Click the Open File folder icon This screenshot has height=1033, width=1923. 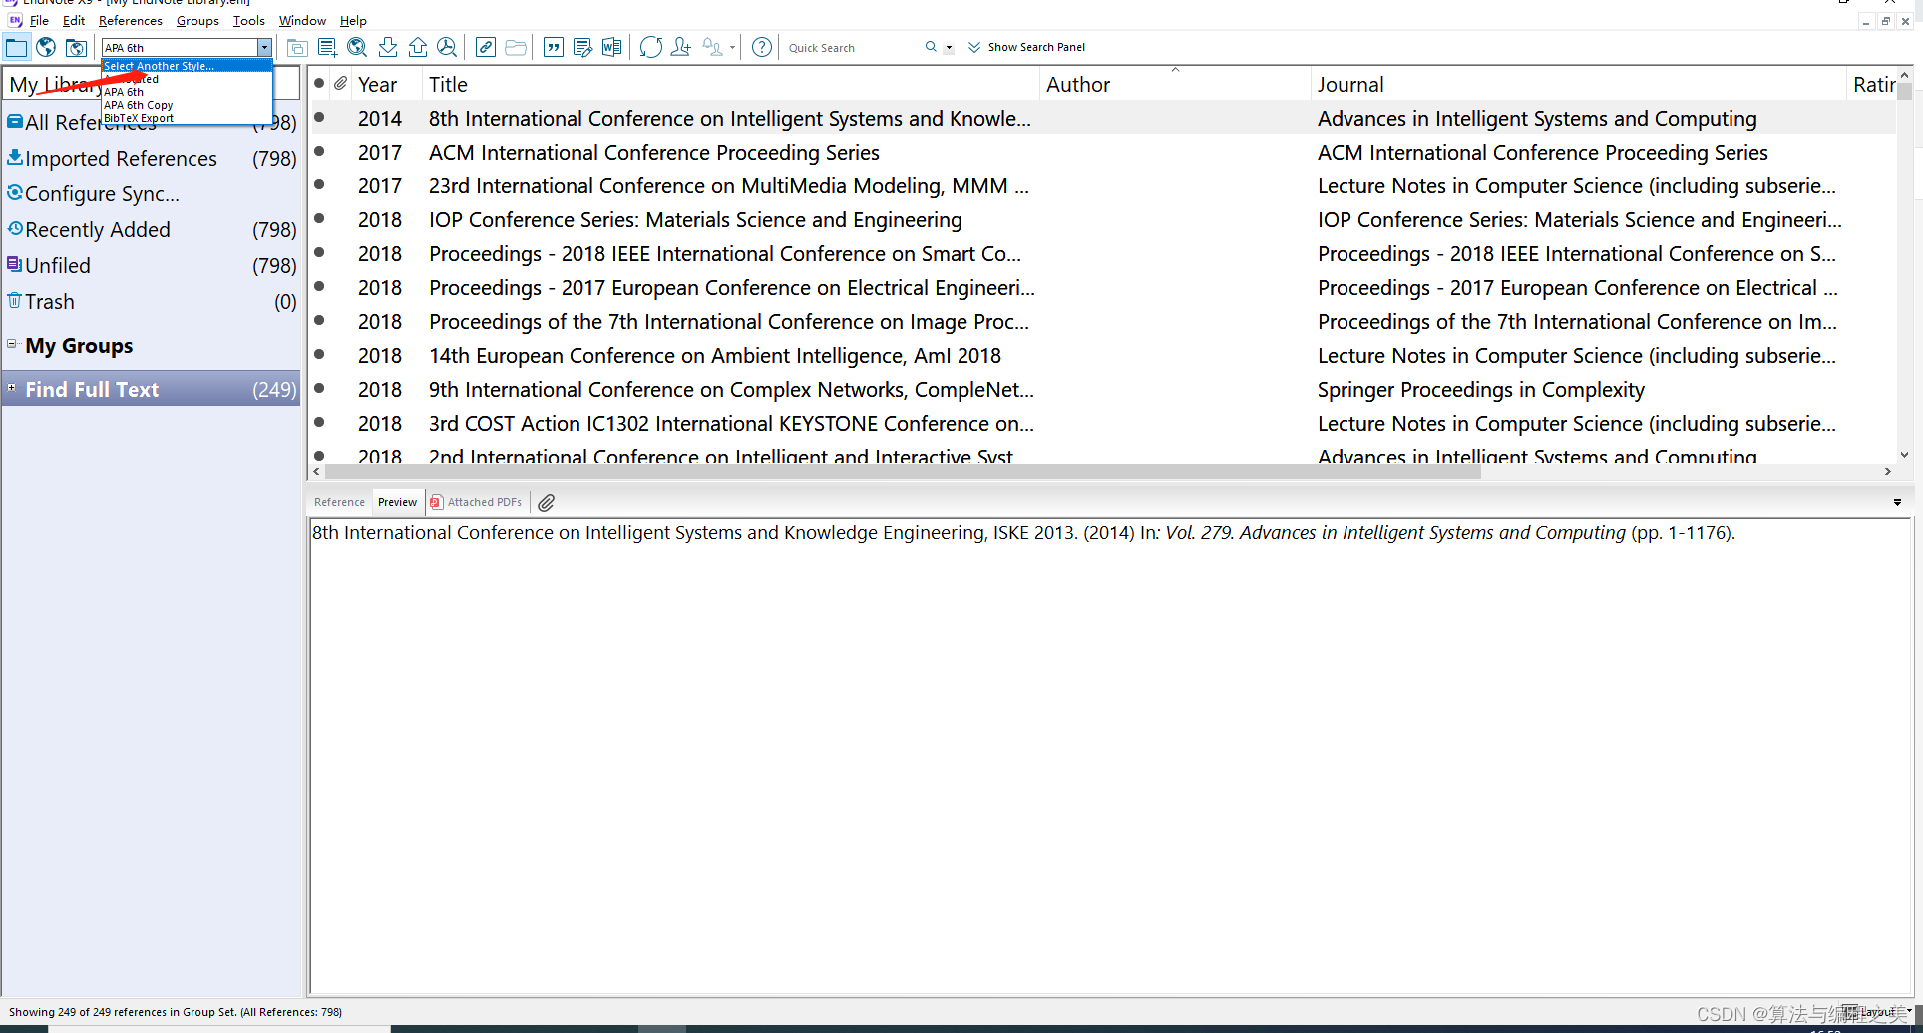[516, 47]
